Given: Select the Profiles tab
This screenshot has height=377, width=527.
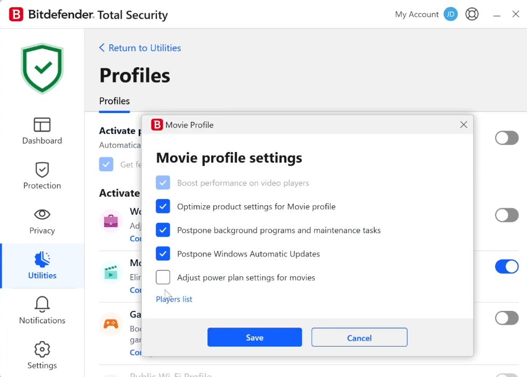Looking at the screenshot, I should pyautogui.click(x=114, y=101).
